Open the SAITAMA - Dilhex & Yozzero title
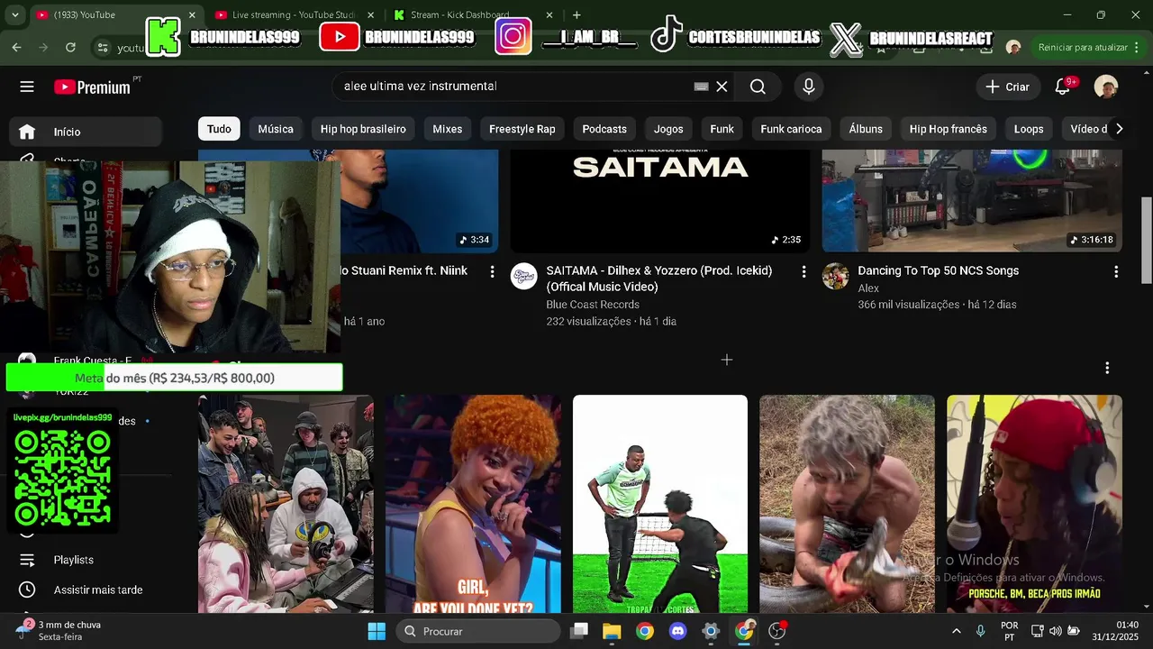This screenshot has width=1153, height=649. [659, 279]
